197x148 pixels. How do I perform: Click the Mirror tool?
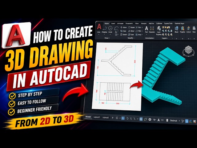131,31
